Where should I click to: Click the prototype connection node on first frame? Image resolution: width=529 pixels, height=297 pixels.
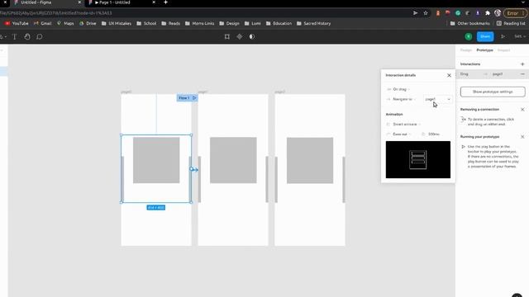click(x=192, y=169)
